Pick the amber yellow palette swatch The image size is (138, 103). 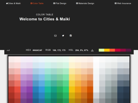click(107, 50)
